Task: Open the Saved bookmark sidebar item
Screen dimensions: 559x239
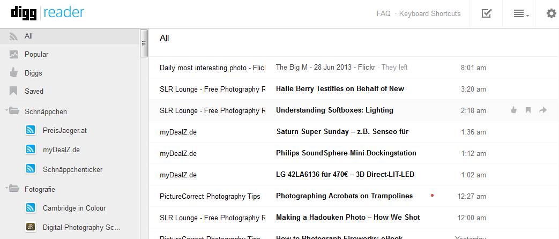Action: tap(14, 91)
